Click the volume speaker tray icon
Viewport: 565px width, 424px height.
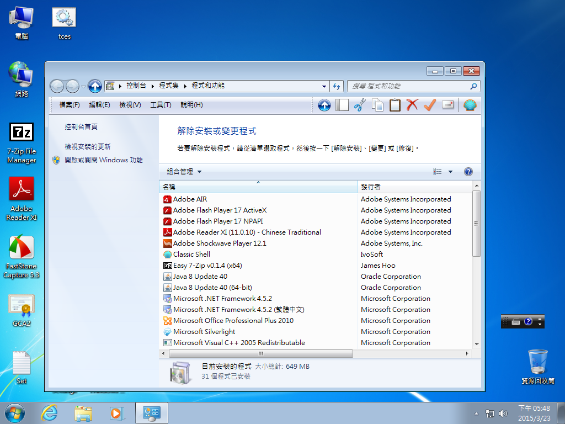[x=503, y=413]
